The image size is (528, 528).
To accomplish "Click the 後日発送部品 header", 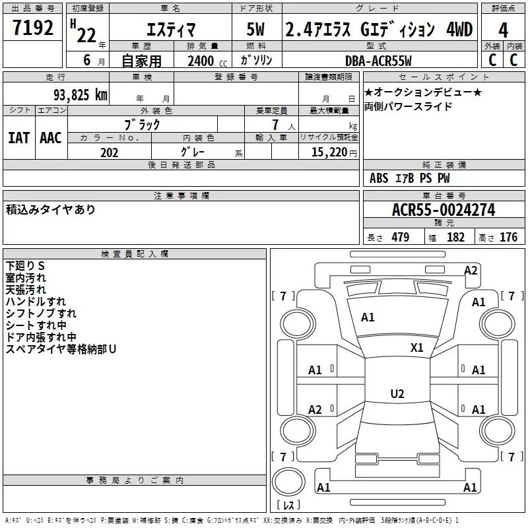I will 181,164.
